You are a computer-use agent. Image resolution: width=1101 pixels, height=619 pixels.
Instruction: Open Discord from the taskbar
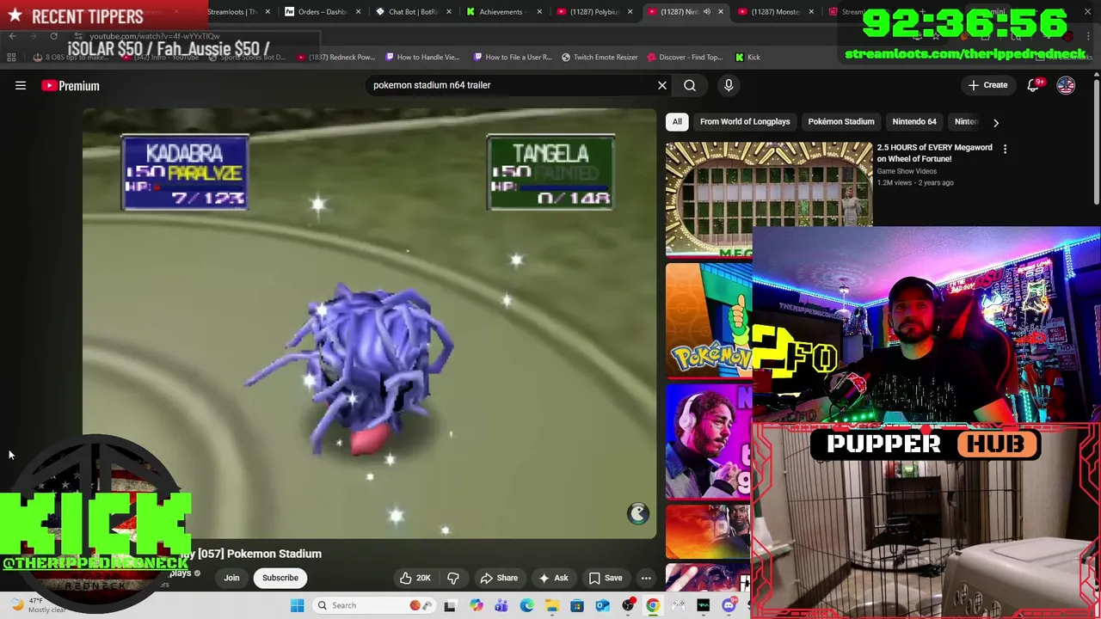729,605
